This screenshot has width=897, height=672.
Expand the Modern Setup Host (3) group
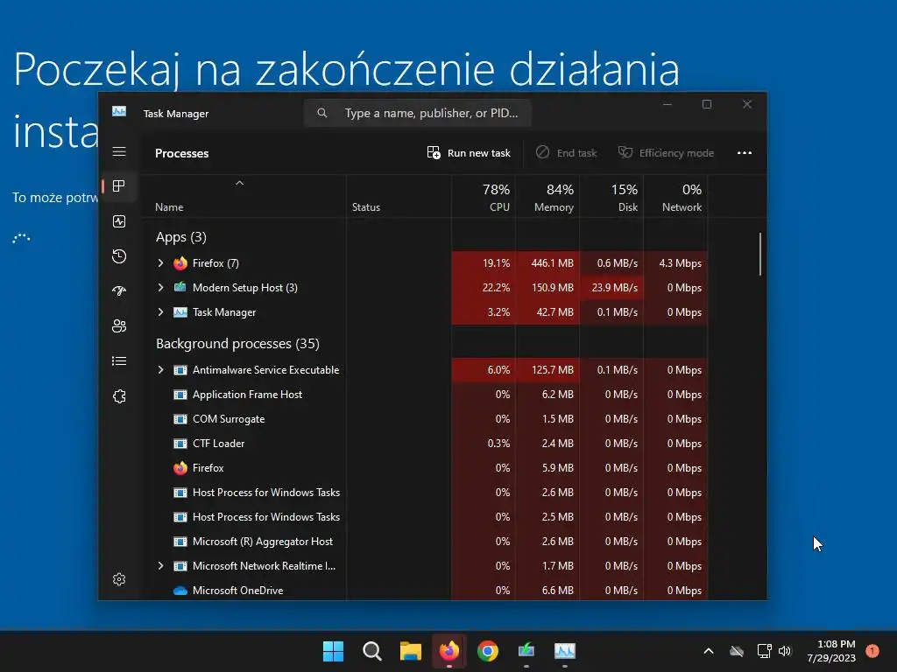161,287
